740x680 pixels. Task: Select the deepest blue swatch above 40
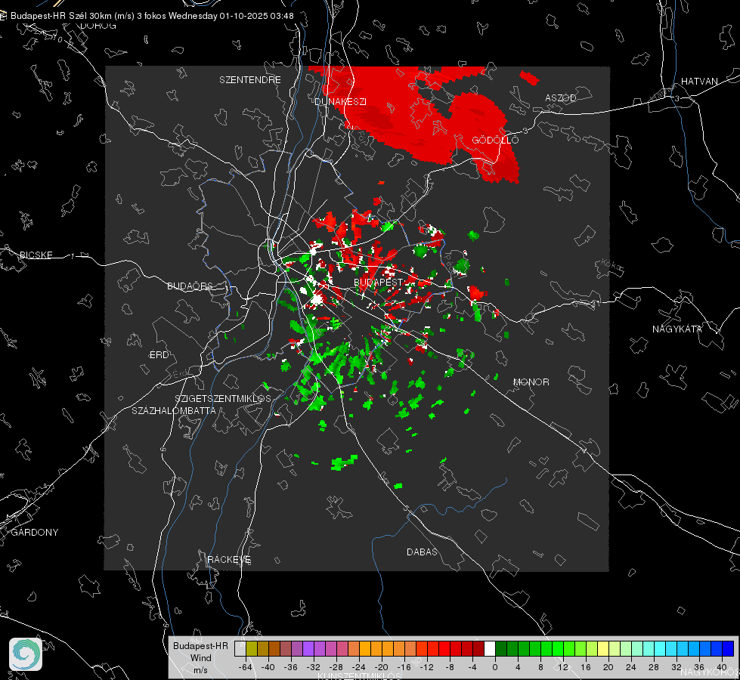pyautogui.click(x=728, y=649)
